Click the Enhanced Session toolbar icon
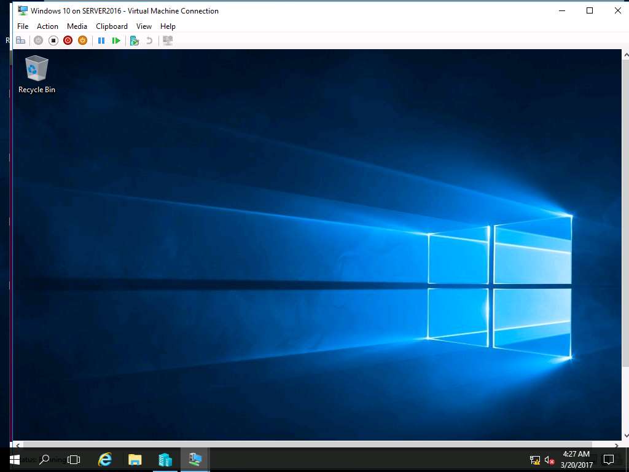 tap(168, 41)
